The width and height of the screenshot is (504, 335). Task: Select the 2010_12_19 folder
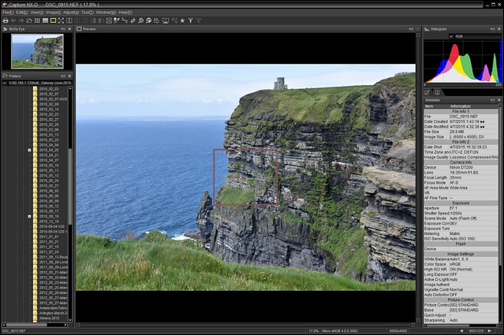point(49,221)
